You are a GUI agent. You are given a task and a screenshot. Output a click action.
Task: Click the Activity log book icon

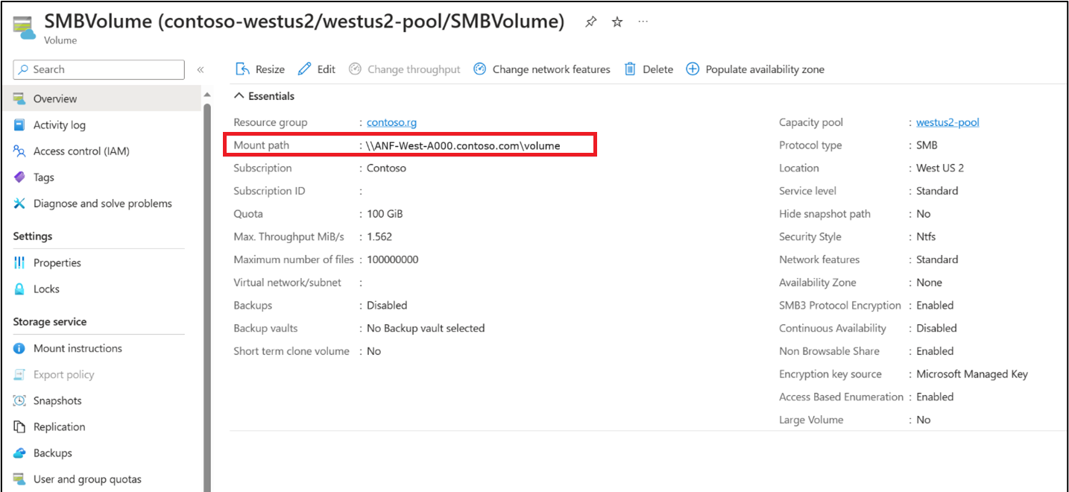tap(19, 125)
